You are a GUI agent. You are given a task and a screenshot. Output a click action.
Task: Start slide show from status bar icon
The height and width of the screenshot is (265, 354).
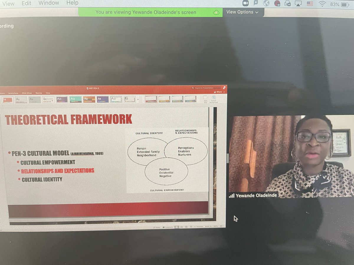click(191, 227)
